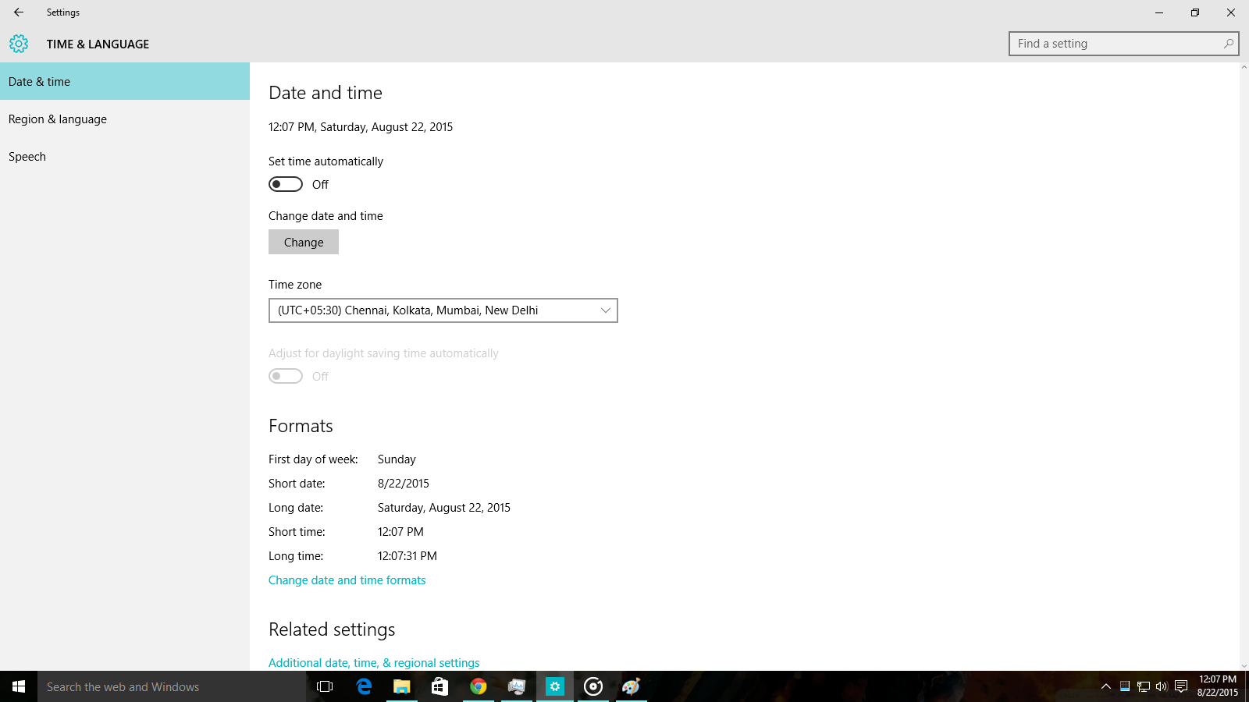This screenshot has height=702, width=1249.
Task: Open the Action Center notifications icon
Action: pyautogui.click(x=1181, y=686)
